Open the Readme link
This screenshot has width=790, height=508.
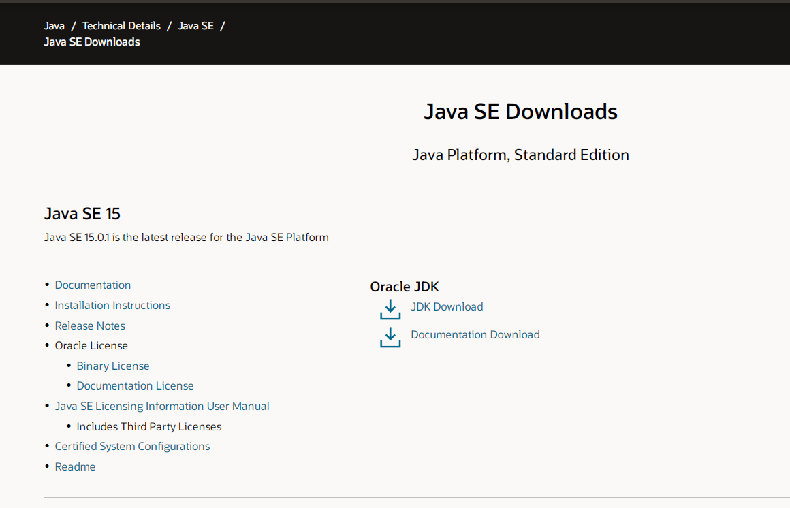click(75, 466)
